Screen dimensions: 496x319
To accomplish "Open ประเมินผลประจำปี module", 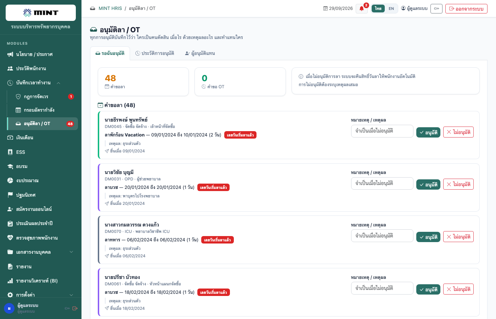I will click(41, 223).
